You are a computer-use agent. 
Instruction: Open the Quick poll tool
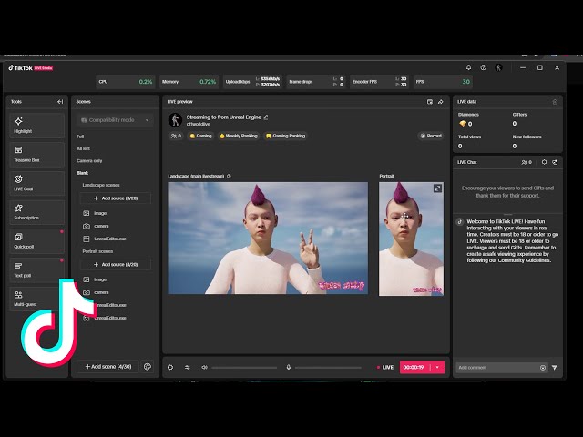[36, 241]
